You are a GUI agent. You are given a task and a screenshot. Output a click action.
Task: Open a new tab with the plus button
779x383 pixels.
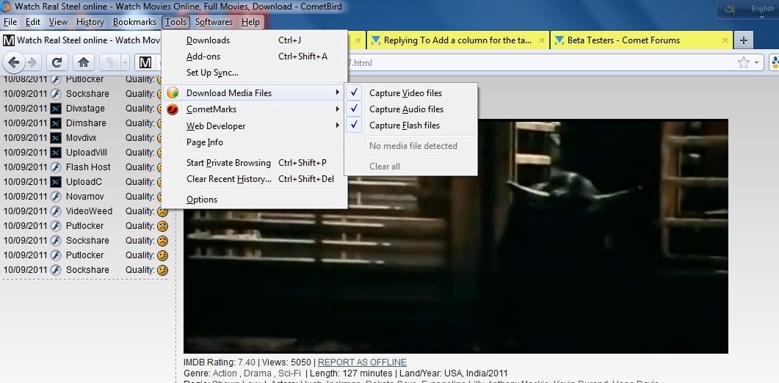(x=744, y=40)
